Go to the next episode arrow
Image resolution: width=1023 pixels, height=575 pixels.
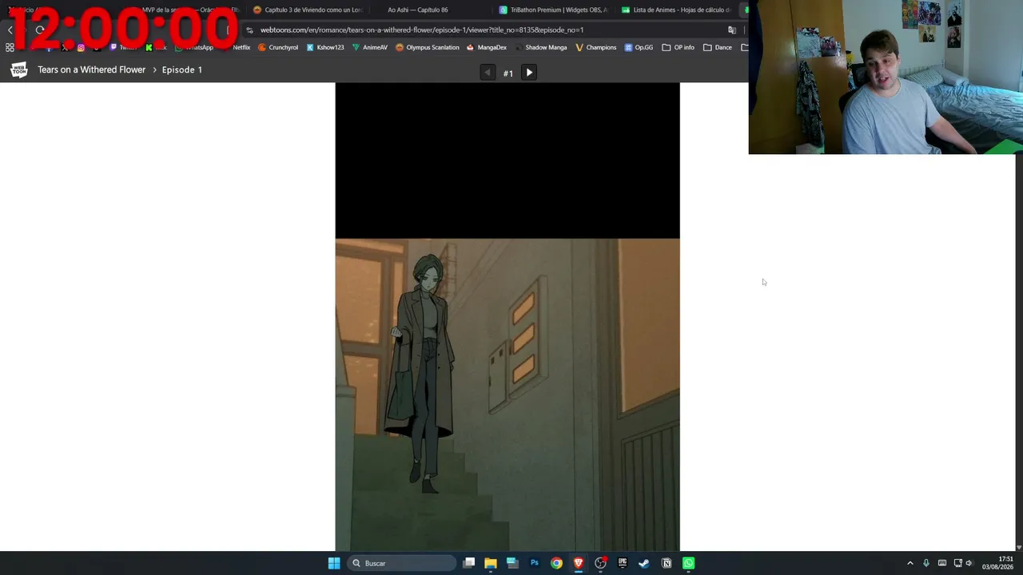tap(529, 73)
